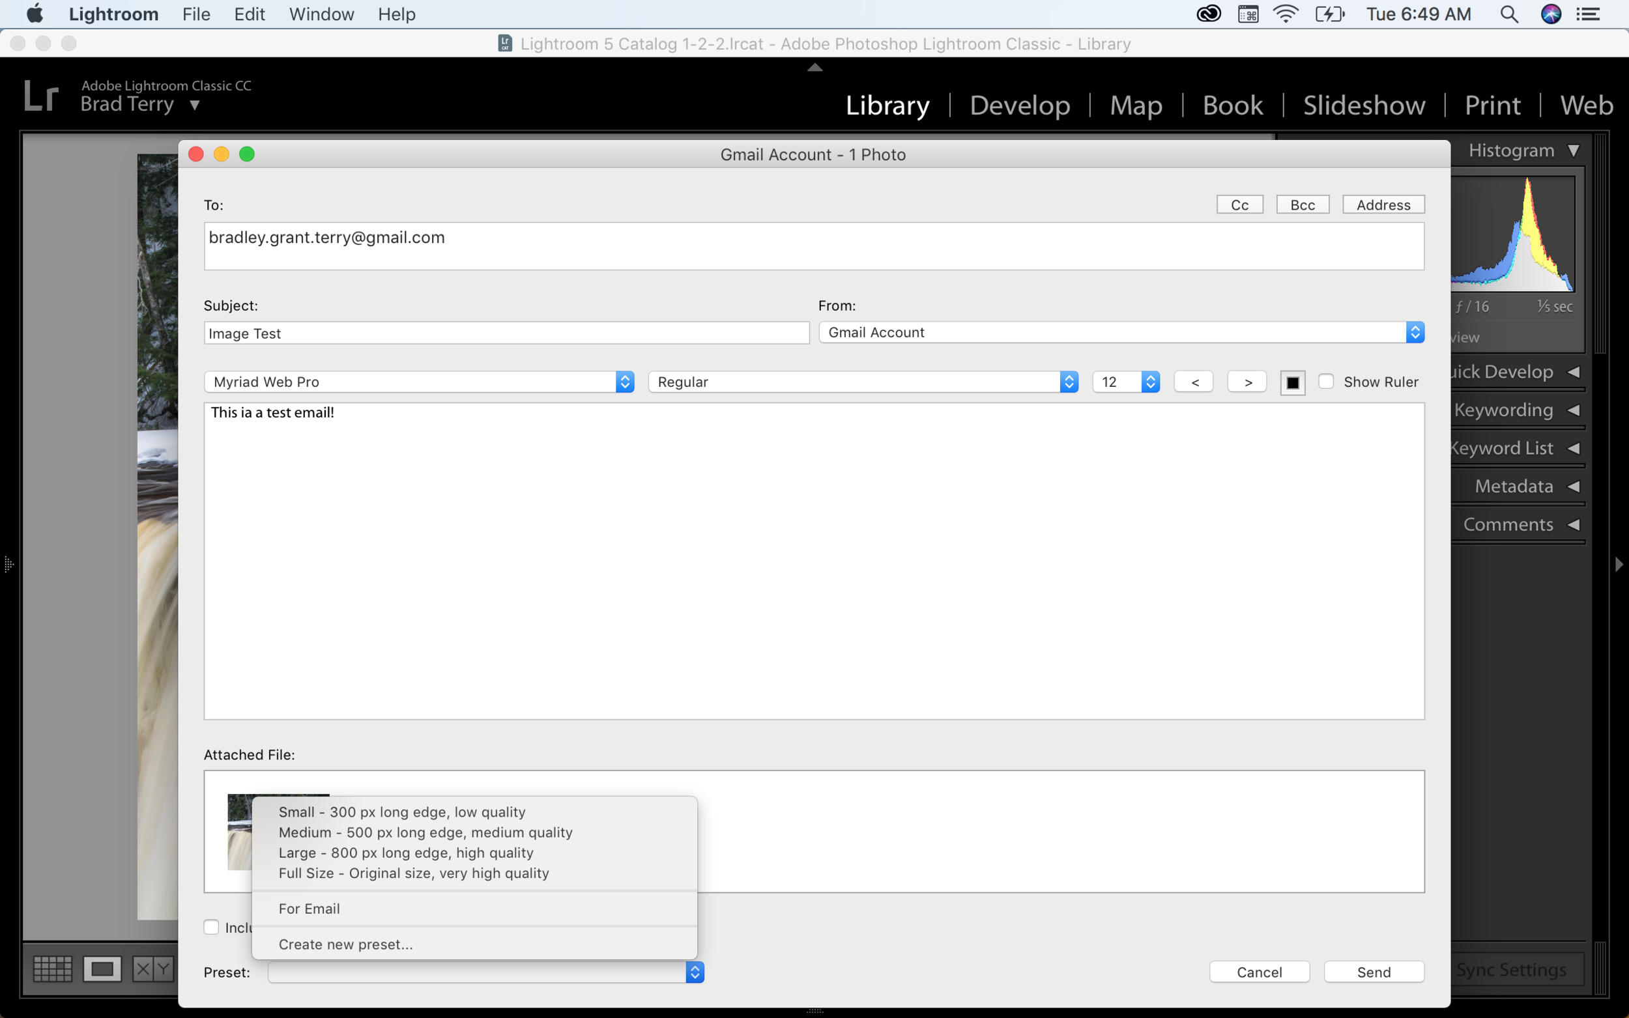Click the increase indent > button

(x=1247, y=382)
